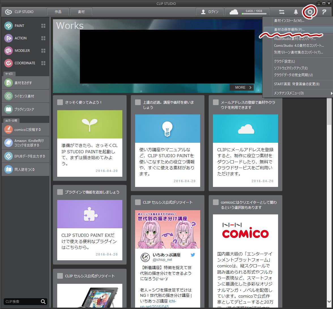Image resolution: width=333 pixels, height=309 pixels.
Task: Open the help question mark icon
Action: tap(324, 12)
